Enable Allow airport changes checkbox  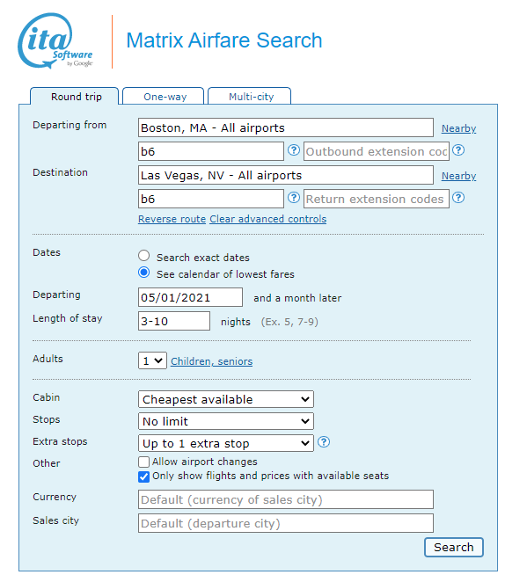tap(143, 462)
